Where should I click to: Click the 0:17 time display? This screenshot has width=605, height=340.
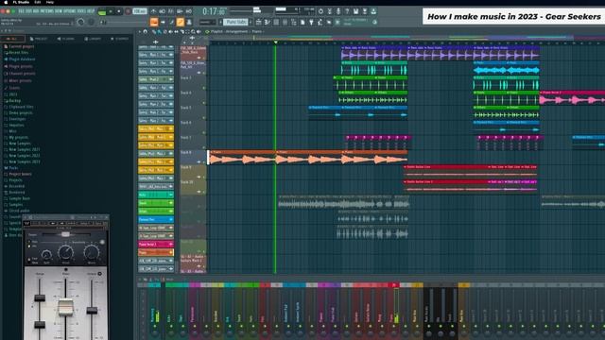[214, 11]
